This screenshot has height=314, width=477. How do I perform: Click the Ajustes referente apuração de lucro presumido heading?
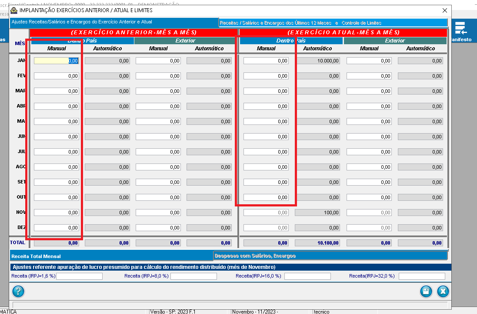(144, 267)
